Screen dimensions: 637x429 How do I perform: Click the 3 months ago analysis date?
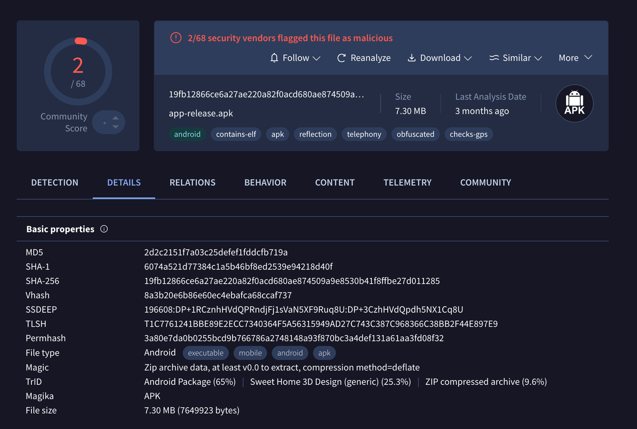pos(482,111)
